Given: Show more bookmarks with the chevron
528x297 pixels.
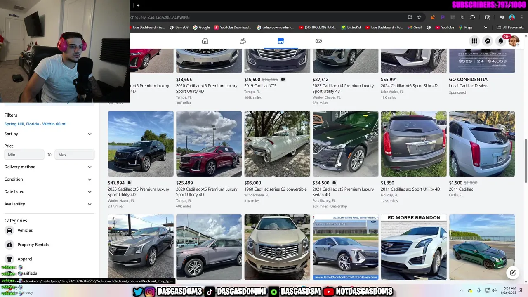Looking at the screenshot, I should [486, 28].
